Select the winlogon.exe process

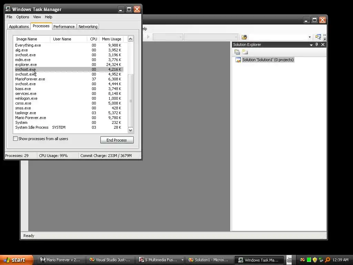click(69, 98)
